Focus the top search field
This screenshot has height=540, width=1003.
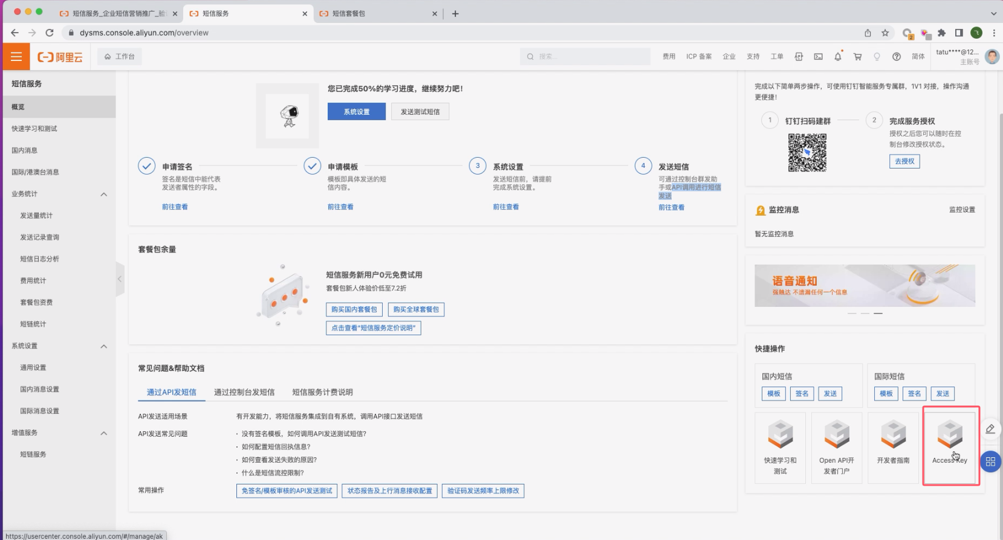tap(585, 57)
